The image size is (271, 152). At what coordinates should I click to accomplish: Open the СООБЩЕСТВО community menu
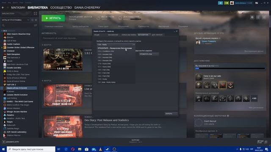[61, 8]
